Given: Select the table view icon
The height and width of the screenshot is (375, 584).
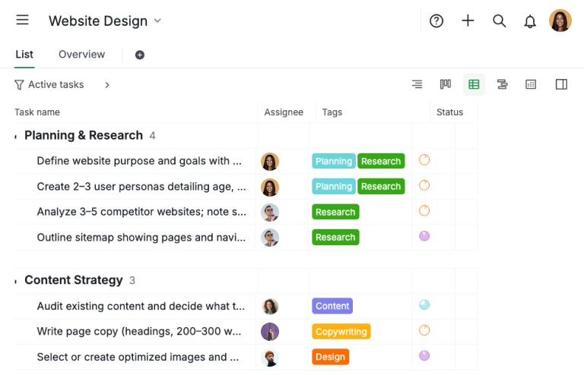Looking at the screenshot, I should coord(474,84).
